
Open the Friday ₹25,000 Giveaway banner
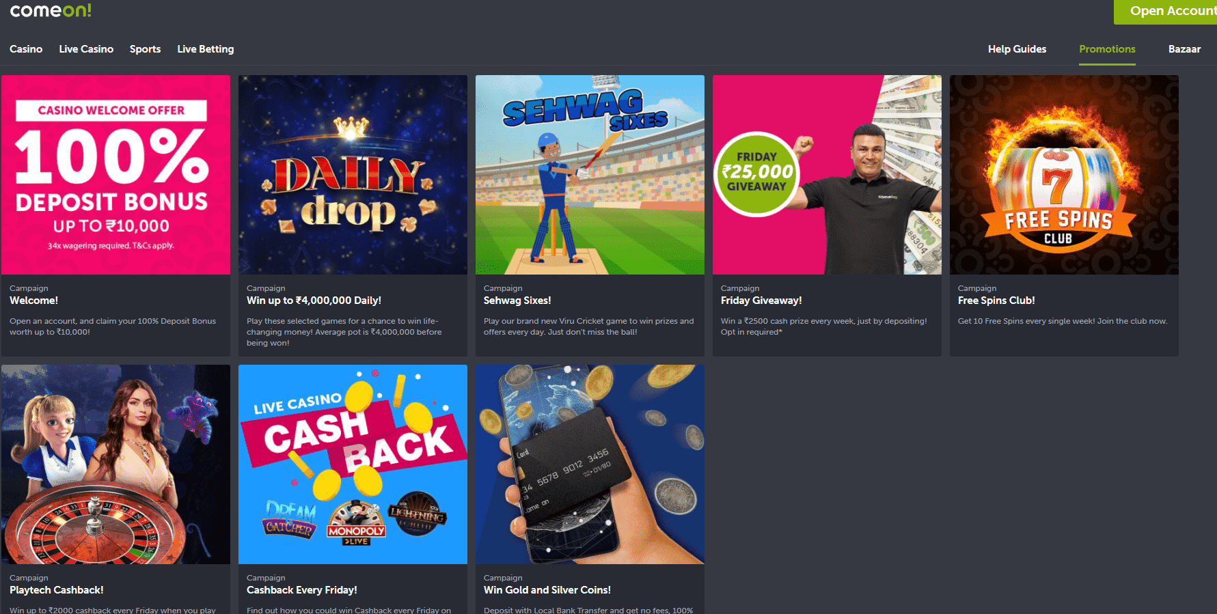pyautogui.click(x=827, y=175)
